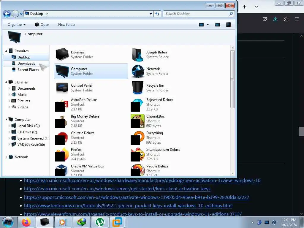Go back using the Explorer back arrow
Screen dimensions: 304x228
[7, 14]
